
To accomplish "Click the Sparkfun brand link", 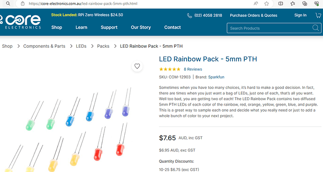I will point(216,77).
